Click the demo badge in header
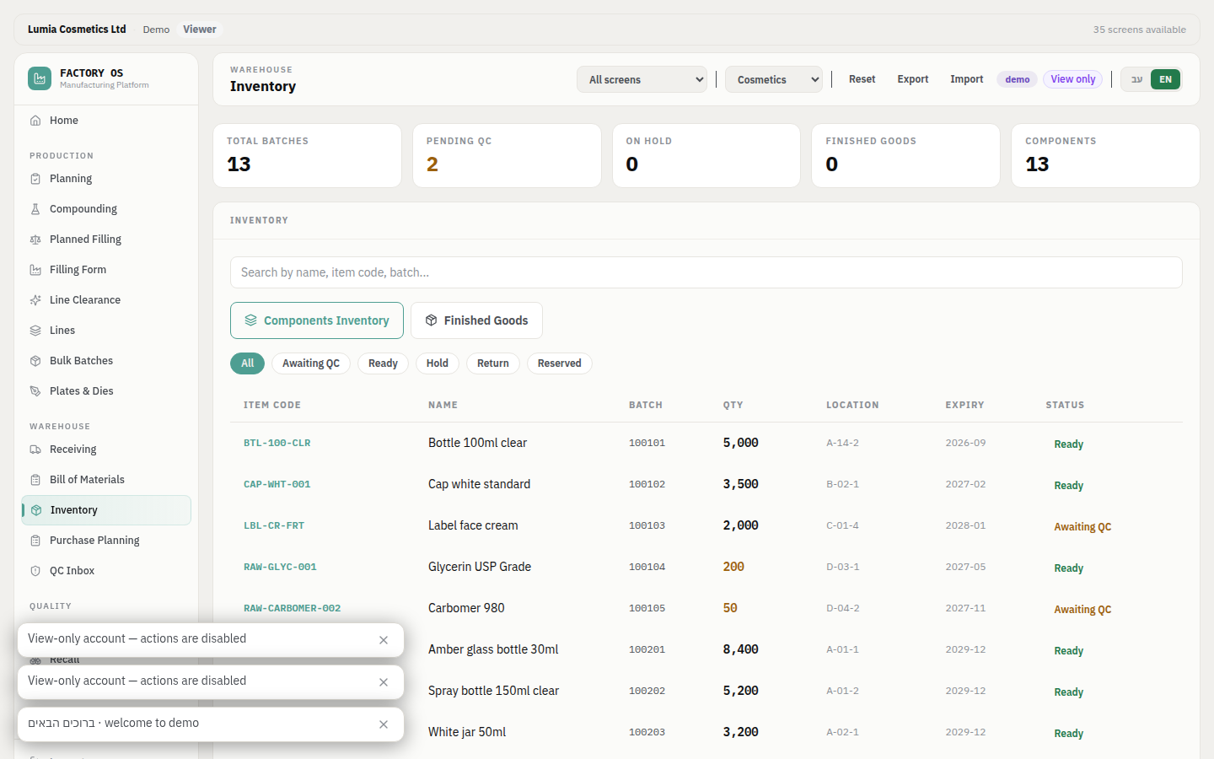The image size is (1214, 759). pyautogui.click(x=1018, y=79)
